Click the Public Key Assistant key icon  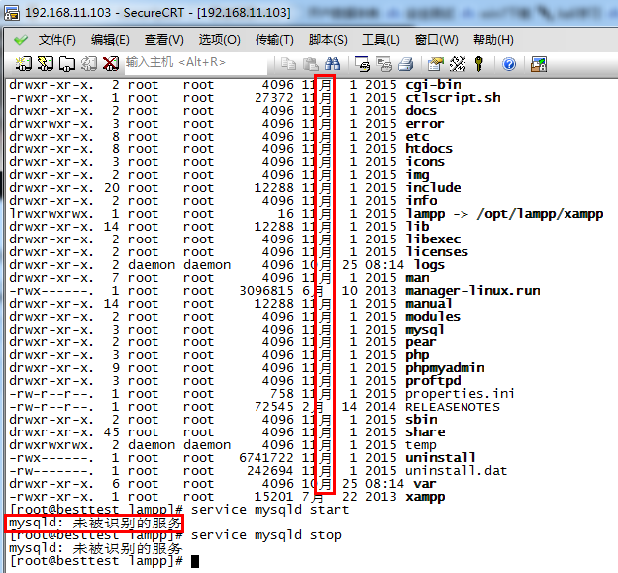479,63
